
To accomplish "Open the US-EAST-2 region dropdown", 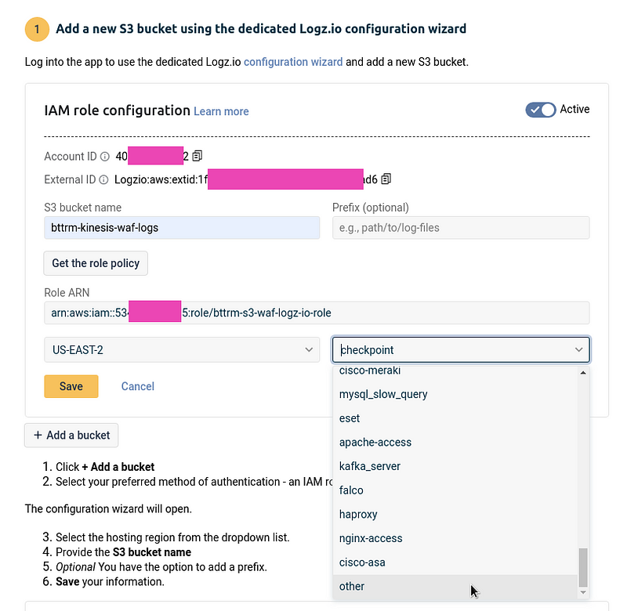I will pos(182,349).
